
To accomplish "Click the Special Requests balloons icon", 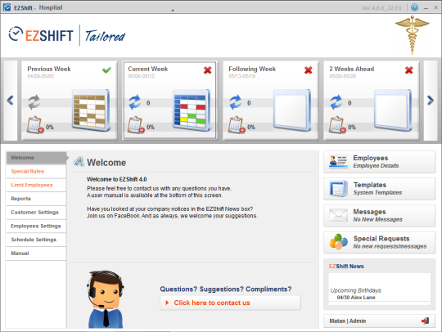I will 338,242.
